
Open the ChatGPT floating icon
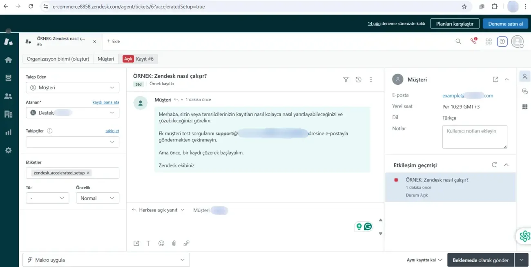tap(525, 236)
